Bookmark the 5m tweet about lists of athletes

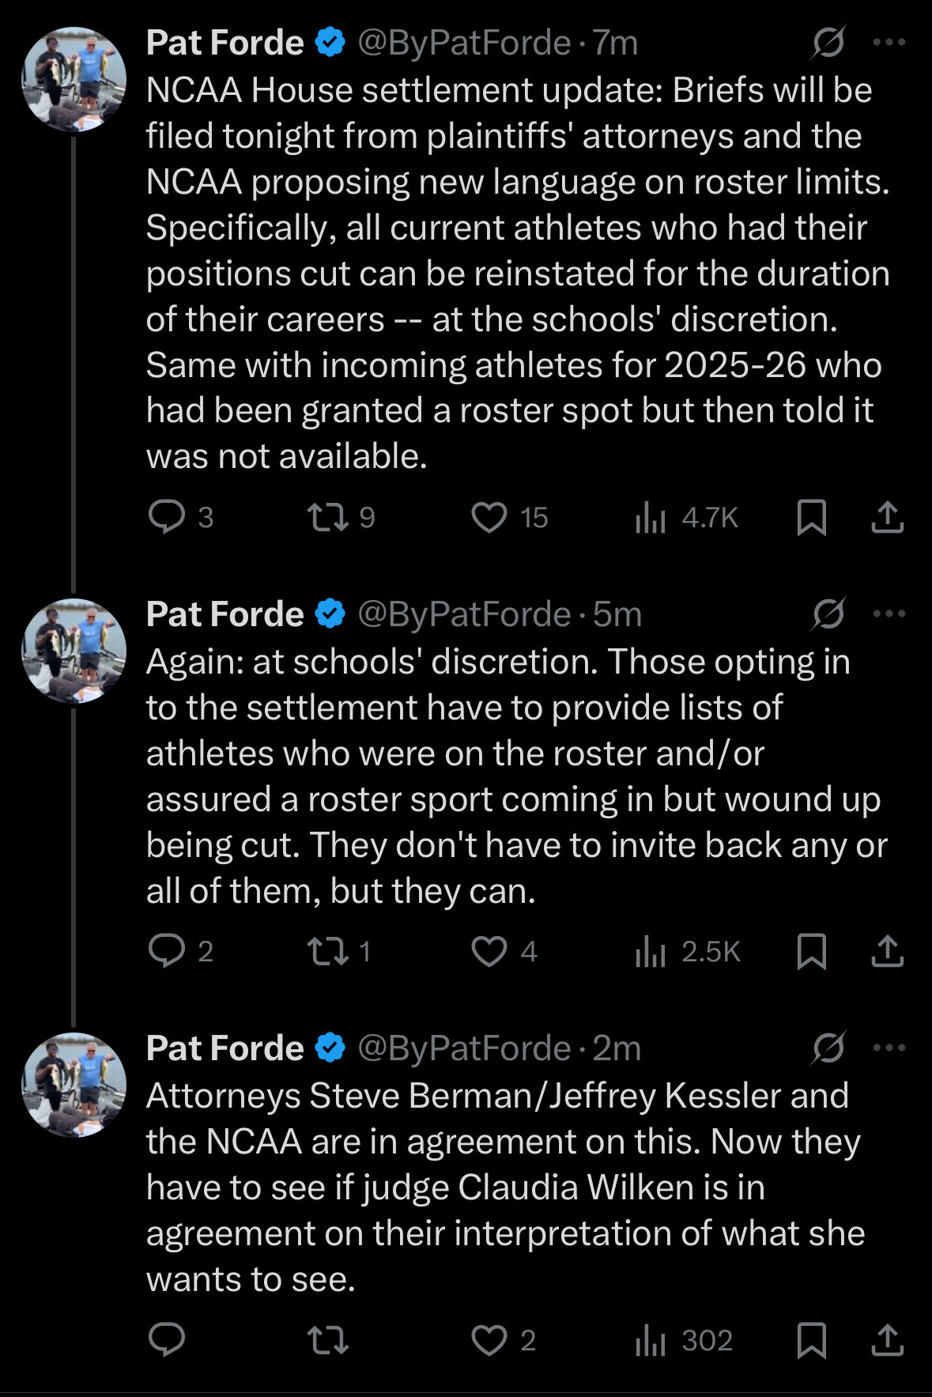tap(812, 951)
